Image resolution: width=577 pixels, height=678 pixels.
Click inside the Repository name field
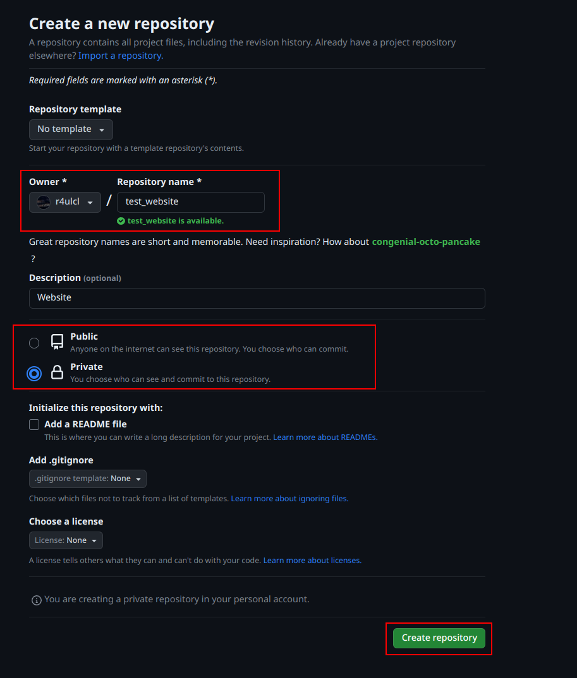pos(190,202)
